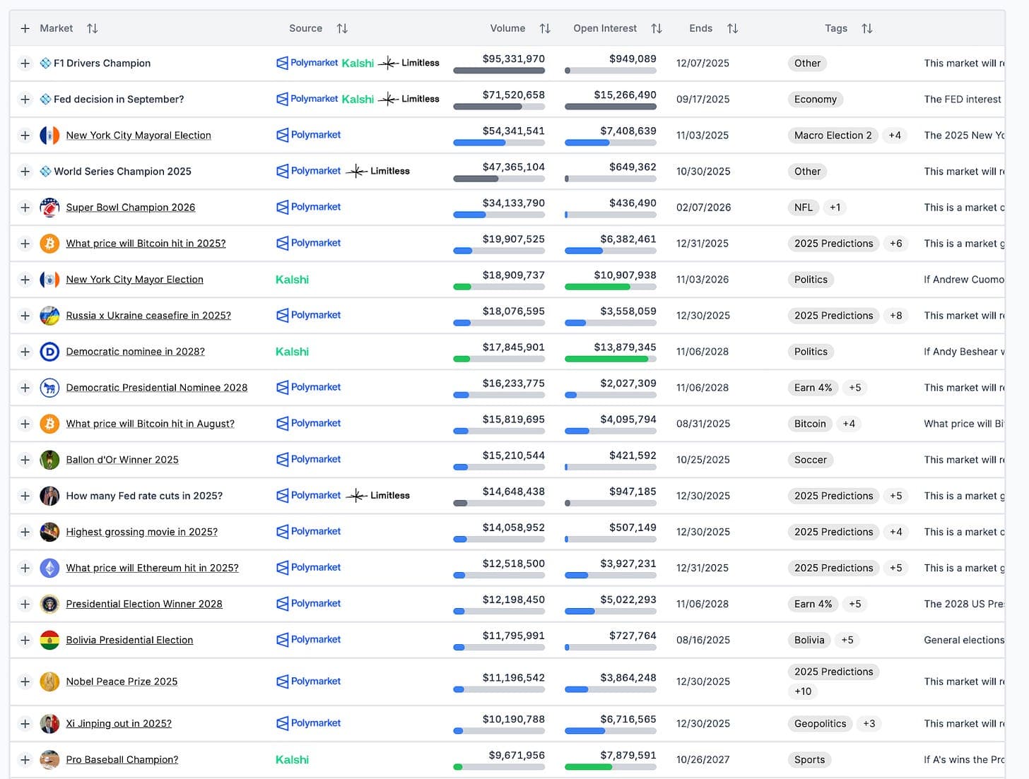
Task: Click the Democratic Presidential Nominee donkey icon
Action: pyautogui.click(x=49, y=388)
